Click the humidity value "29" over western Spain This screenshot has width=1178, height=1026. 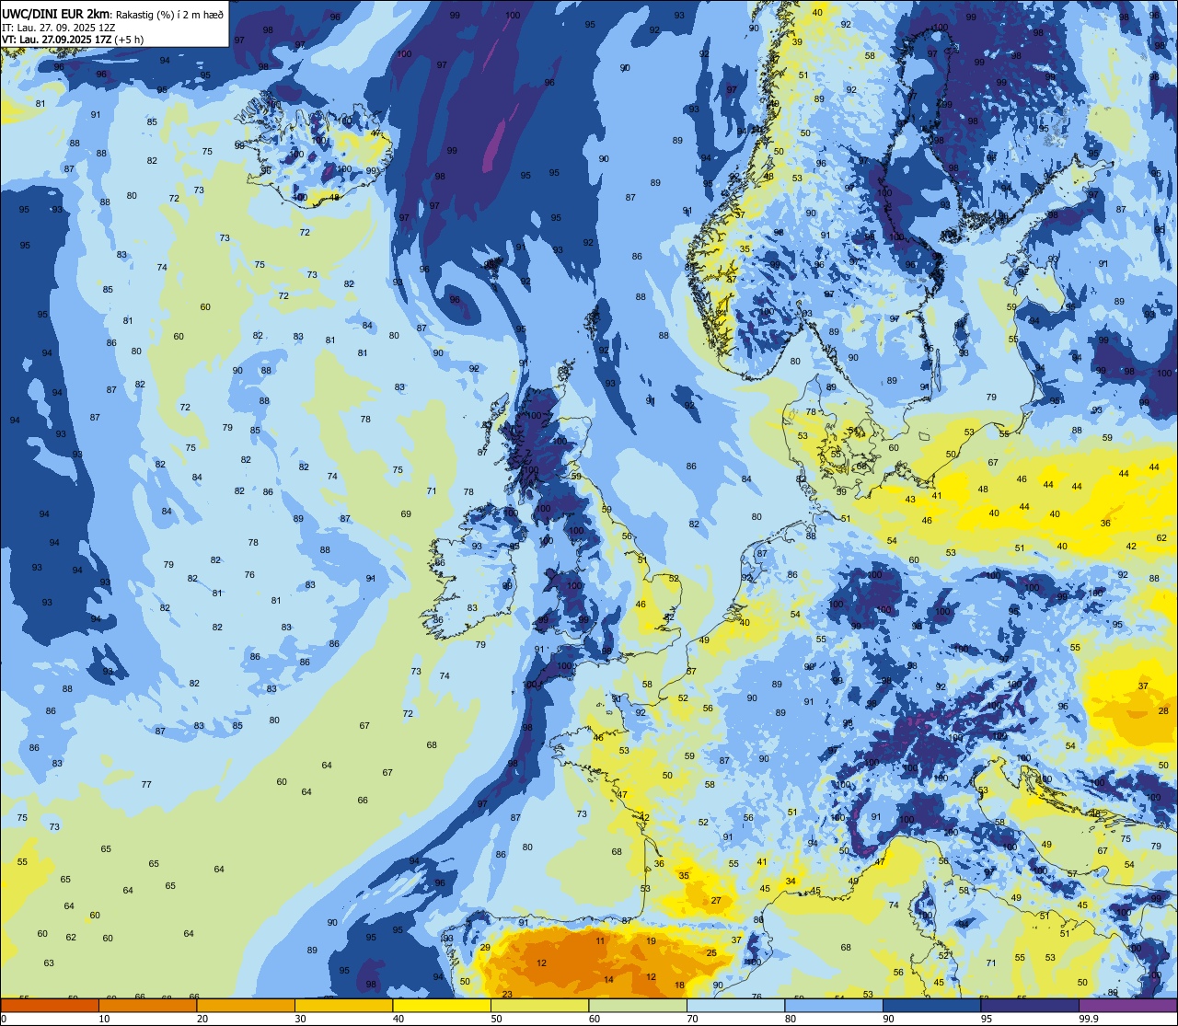[x=485, y=948]
